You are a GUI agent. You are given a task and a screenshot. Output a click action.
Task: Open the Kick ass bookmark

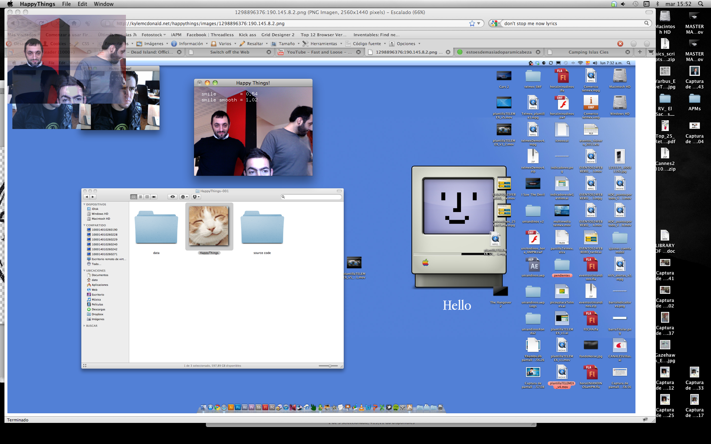coord(247,35)
